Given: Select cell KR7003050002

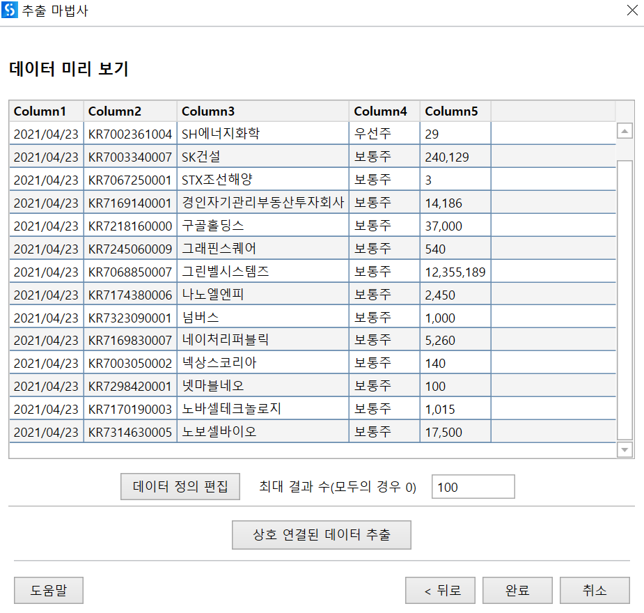Looking at the screenshot, I should (x=130, y=363).
